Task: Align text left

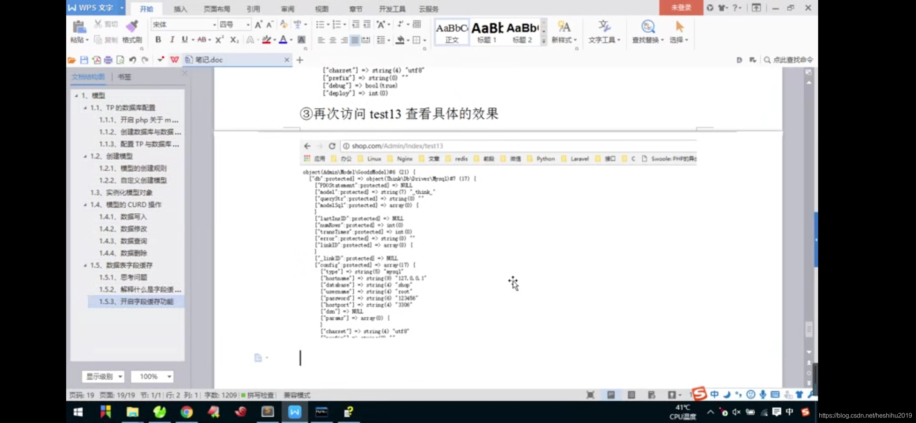Action: click(x=321, y=40)
